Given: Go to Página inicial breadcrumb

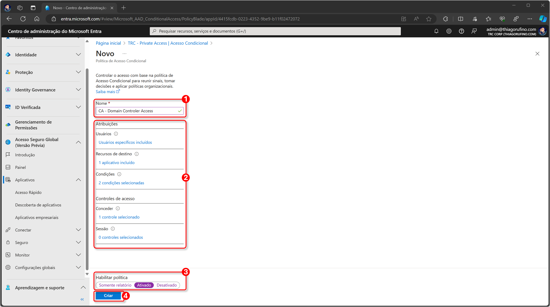Looking at the screenshot, I should 108,43.
